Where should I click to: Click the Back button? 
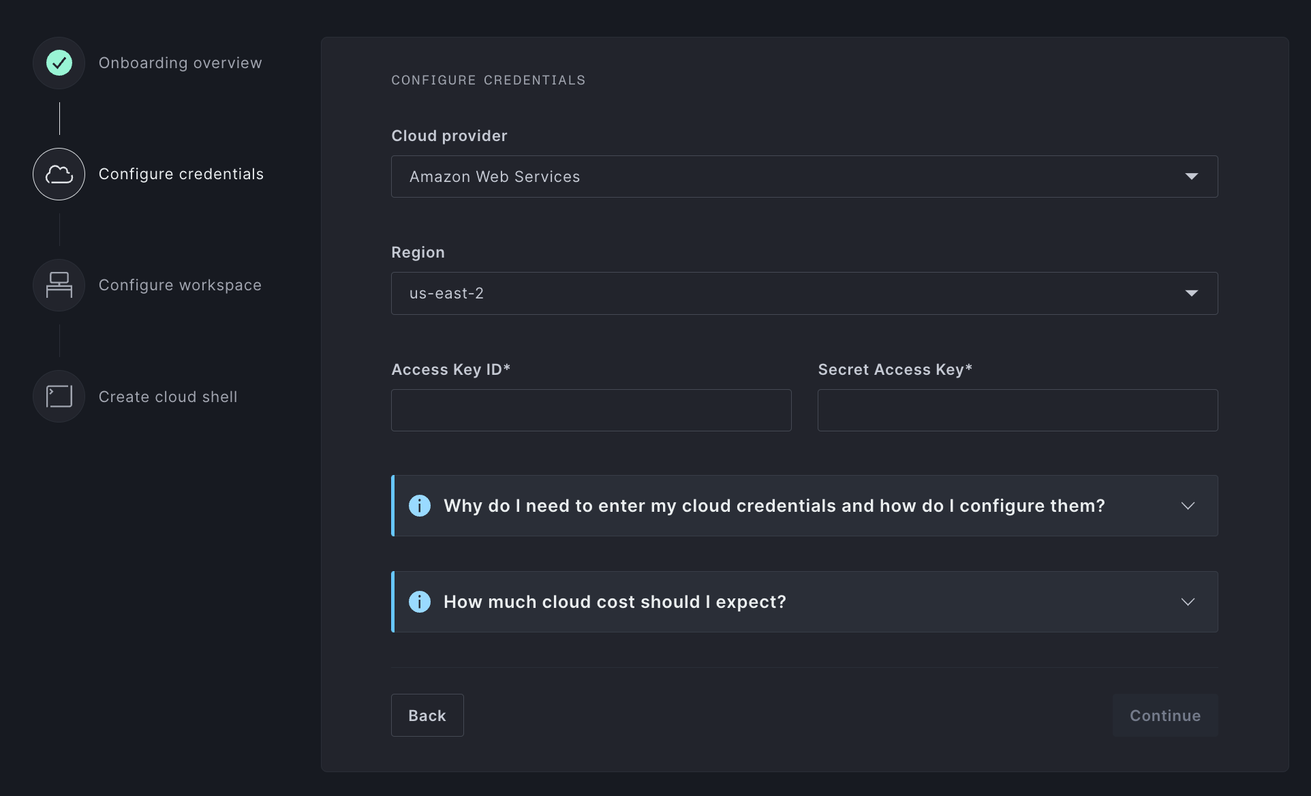[x=427, y=715]
